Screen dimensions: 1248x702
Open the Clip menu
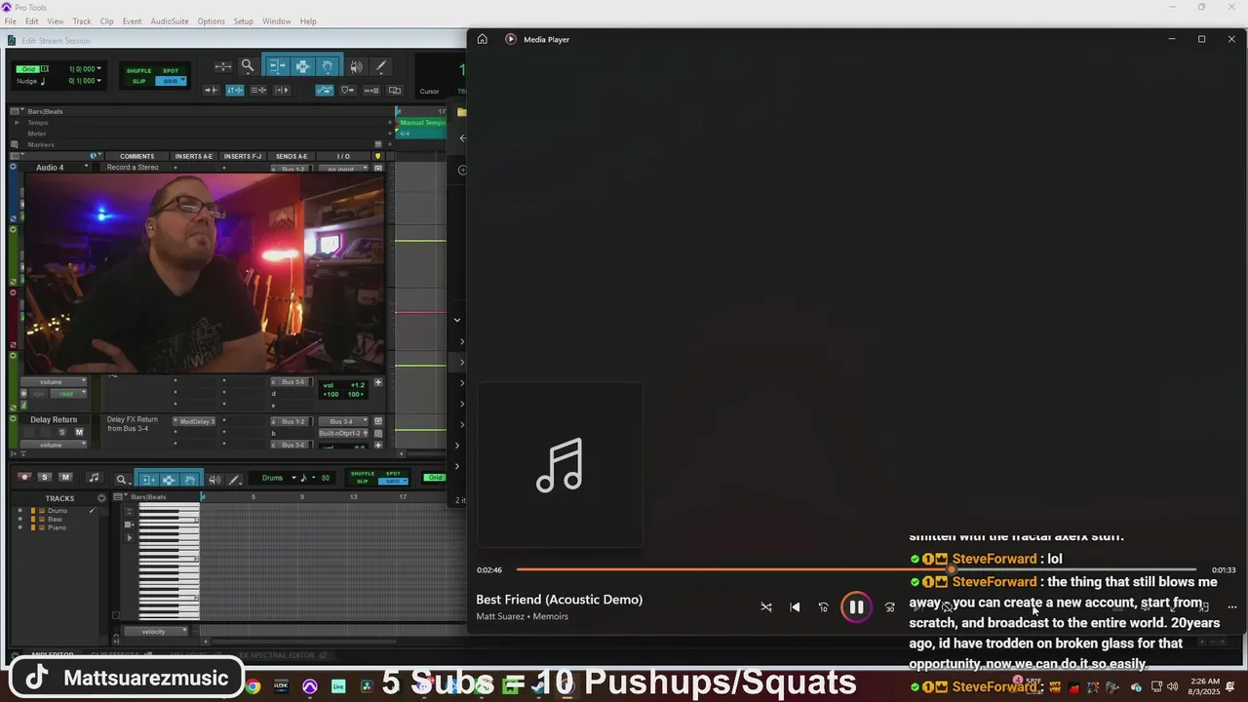click(x=107, y=21)
